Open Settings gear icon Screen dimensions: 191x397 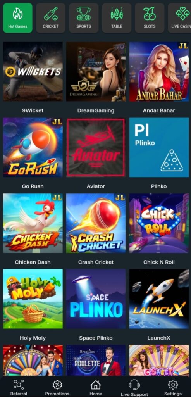tap(173, 385)
